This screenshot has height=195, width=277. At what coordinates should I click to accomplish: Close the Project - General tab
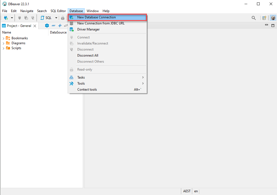click(35, 26)
